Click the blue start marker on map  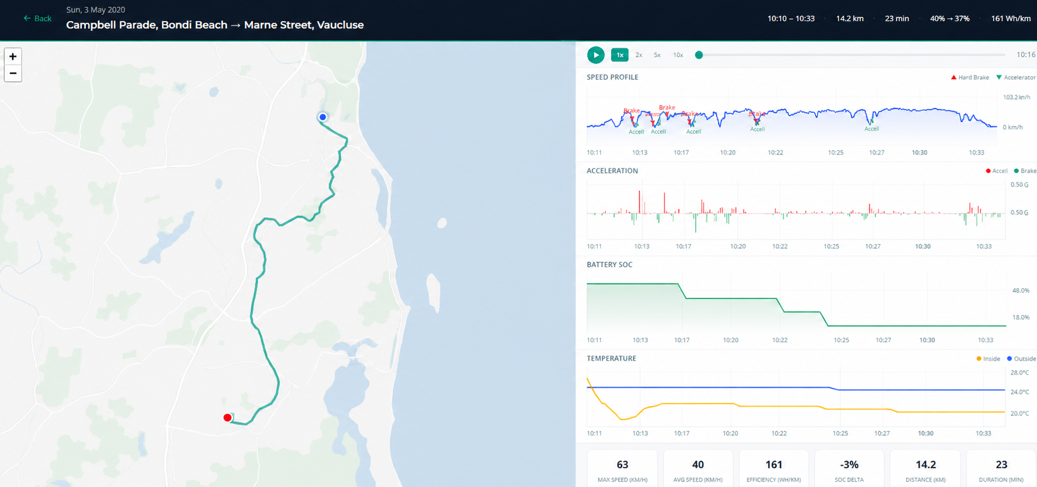click(x=323, y=117)
